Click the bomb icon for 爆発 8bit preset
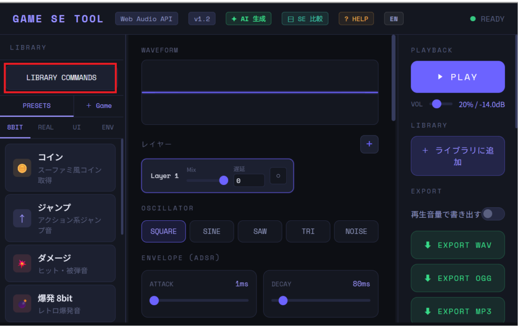 point(22,303)
